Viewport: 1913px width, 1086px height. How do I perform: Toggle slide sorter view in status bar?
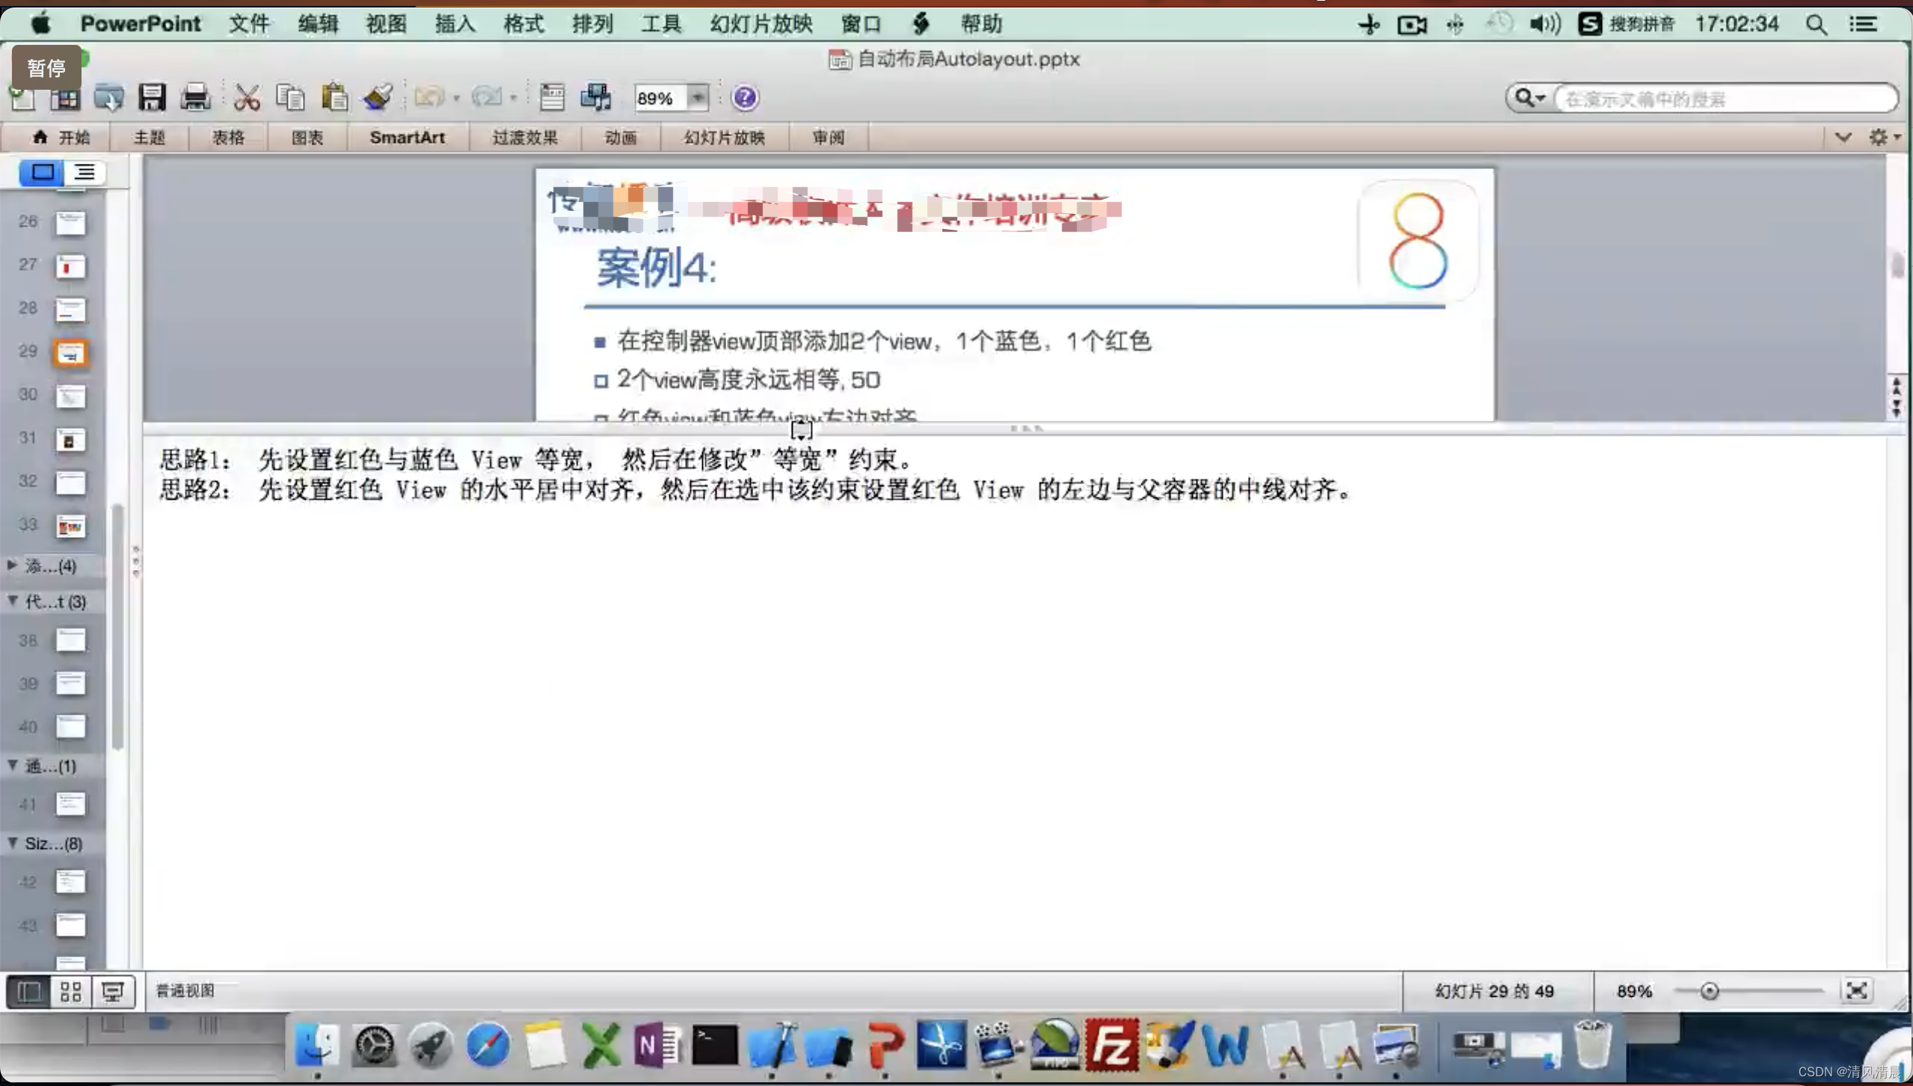click(71, 992)
